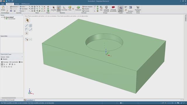
Task: Click the top-left tool guide below the arrow
Action: (x=27, y=25)
